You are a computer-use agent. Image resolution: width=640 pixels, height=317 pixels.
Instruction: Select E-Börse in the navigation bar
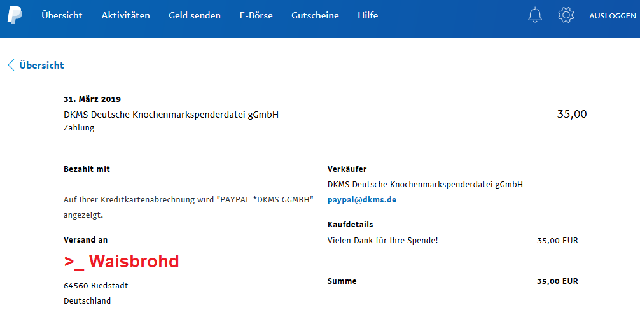pyautogui.click(x=256, y=15)
